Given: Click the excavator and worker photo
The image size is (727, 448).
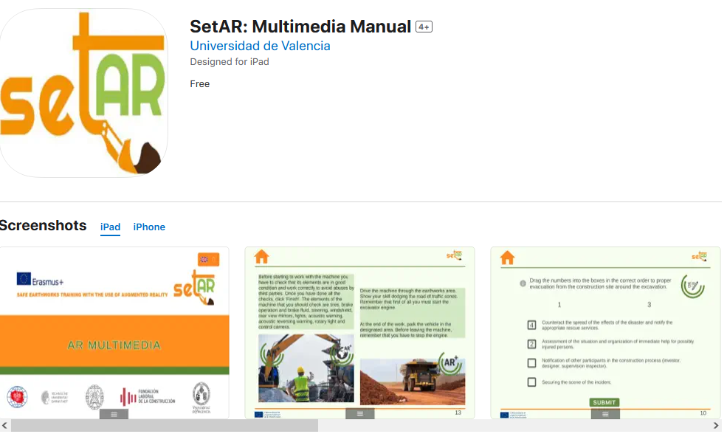Looking at the screenshot, I should (306, 368).
